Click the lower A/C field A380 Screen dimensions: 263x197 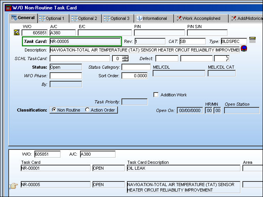tap(98, 154)
